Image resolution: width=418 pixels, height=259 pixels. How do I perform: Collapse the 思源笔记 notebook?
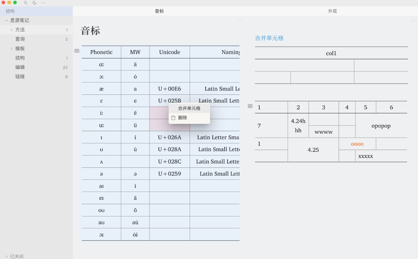click(x=6, y=20)
